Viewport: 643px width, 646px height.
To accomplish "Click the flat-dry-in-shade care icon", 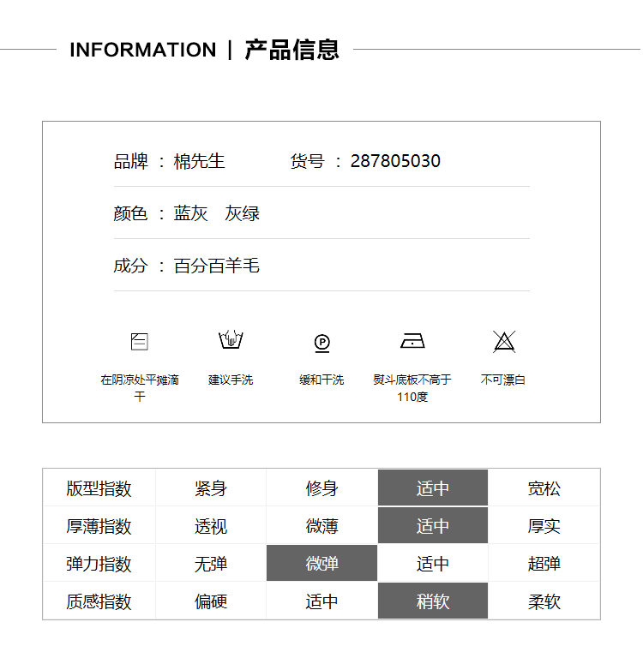I will [x=139, y=342].
